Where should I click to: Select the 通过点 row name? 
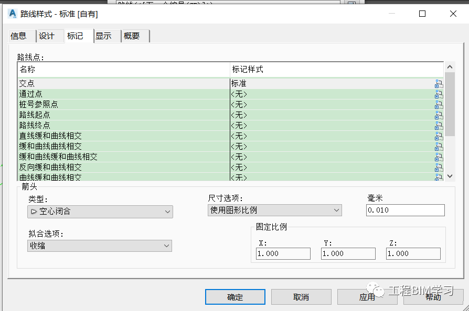click(30, 94)
